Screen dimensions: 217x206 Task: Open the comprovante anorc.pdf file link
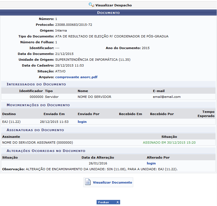[x=76, y=77]
